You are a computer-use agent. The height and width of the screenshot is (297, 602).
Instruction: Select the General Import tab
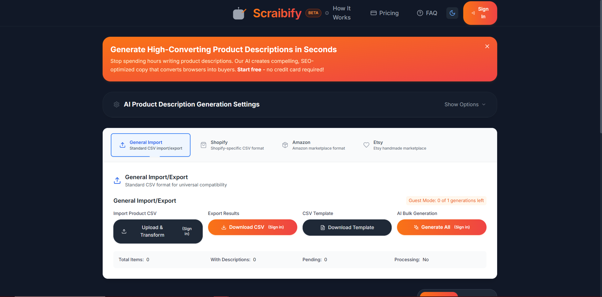coord(151,145)
